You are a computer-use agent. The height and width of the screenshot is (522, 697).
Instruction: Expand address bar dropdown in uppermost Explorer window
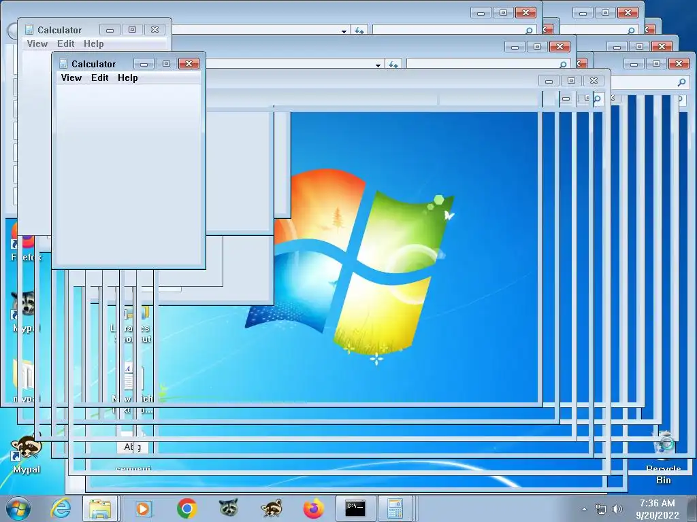tap(344, 31)
